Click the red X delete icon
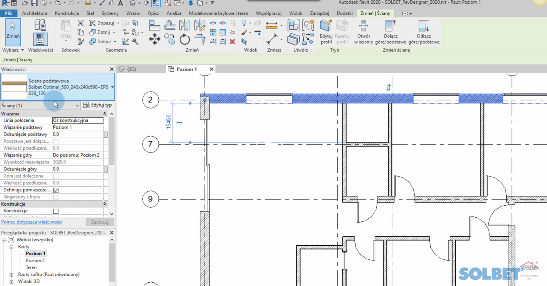The width and height of the screenshot is (547, 286). point(232,42)
